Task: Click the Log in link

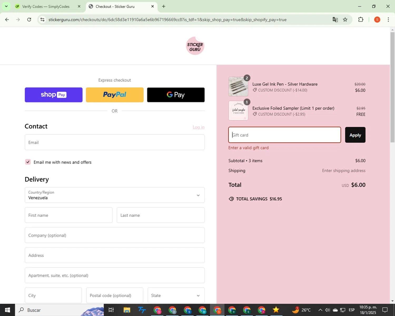Action: click(x=199, y=127)
